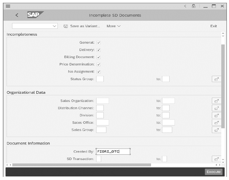Open the hamburger menu icon

8,6
